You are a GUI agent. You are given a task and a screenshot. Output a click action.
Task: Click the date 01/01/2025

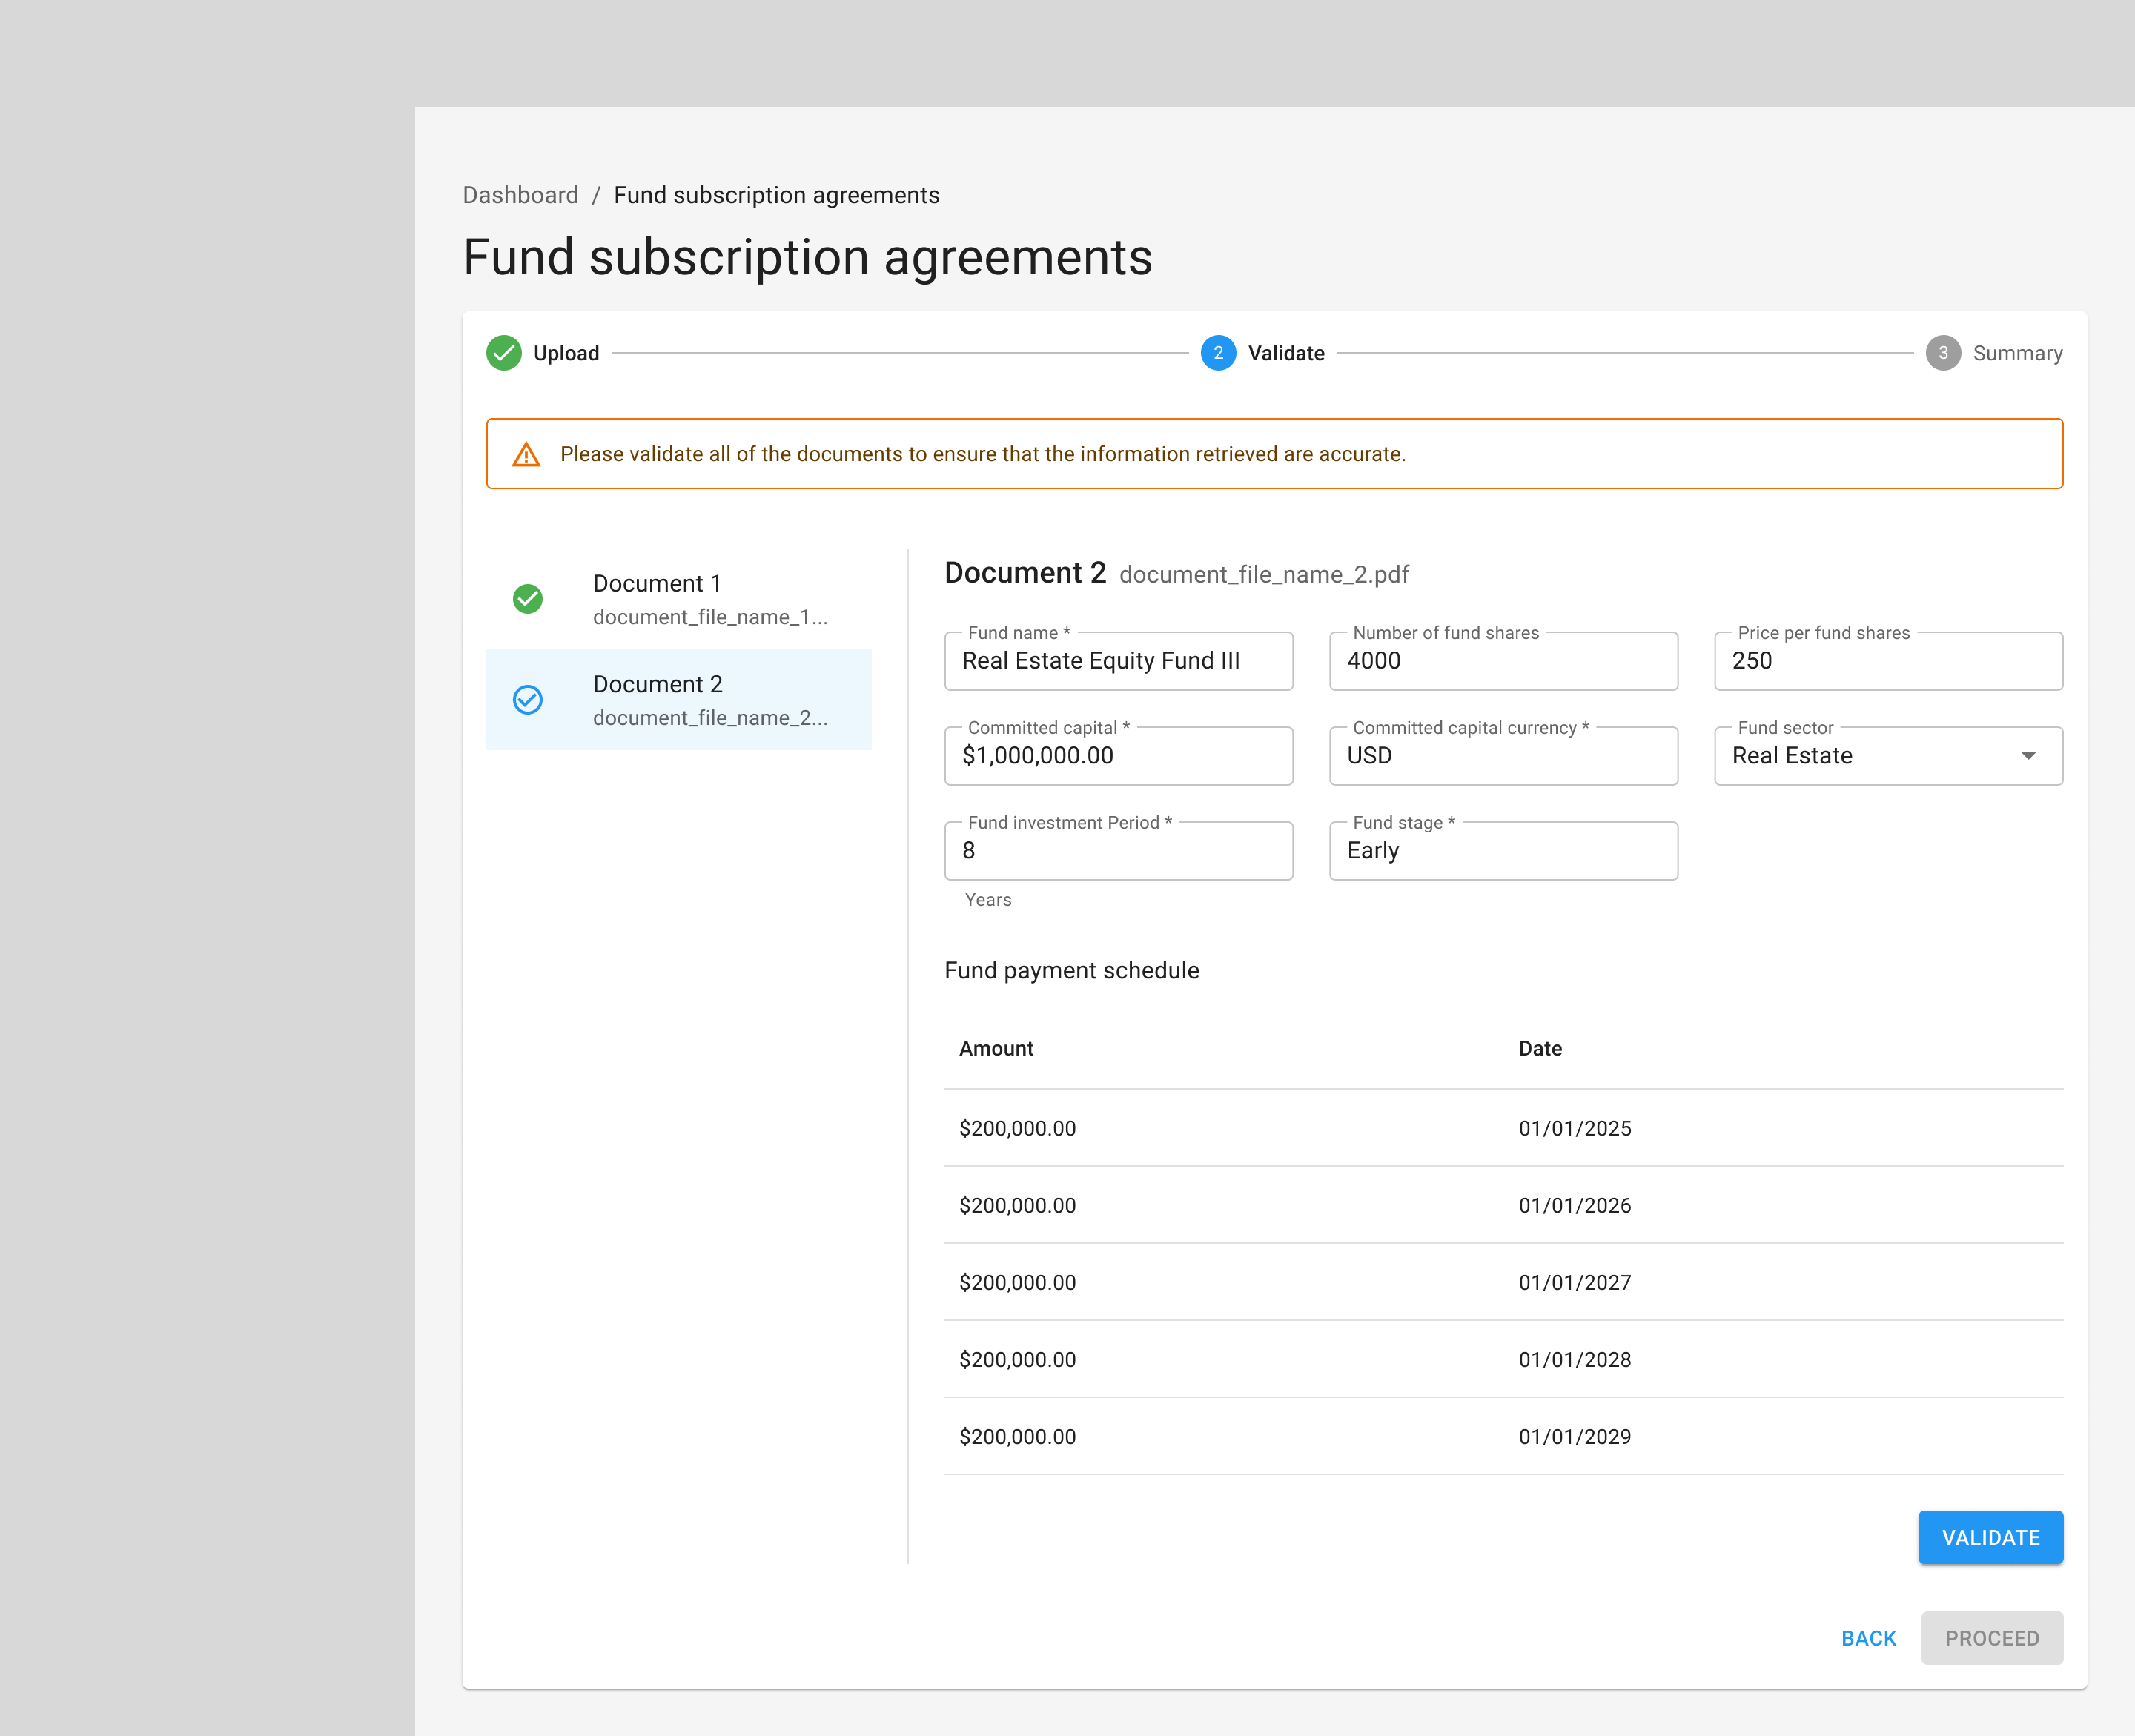click(x=1574, y=1128)
